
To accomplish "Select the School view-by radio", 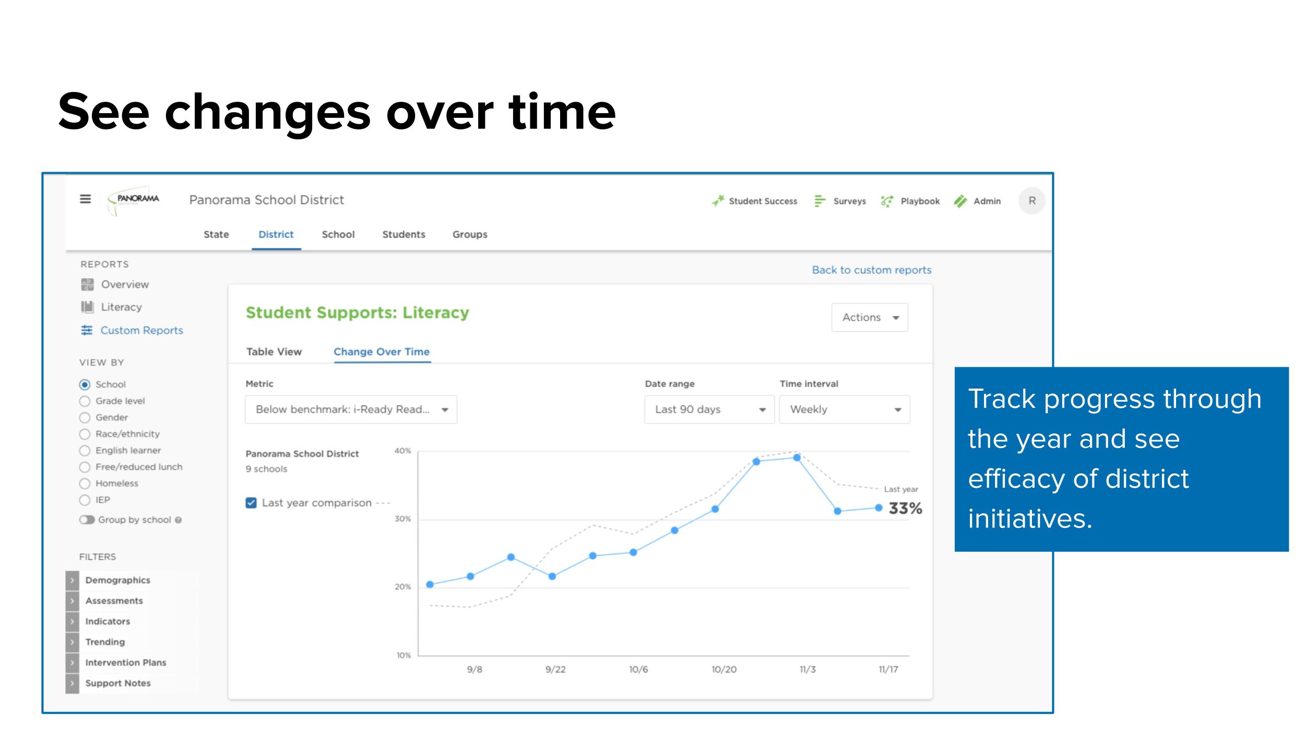I will (x=85, y=384).
